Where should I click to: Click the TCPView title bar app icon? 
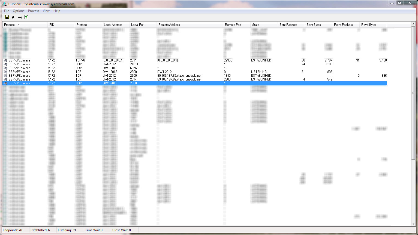(x=4, y=4)
